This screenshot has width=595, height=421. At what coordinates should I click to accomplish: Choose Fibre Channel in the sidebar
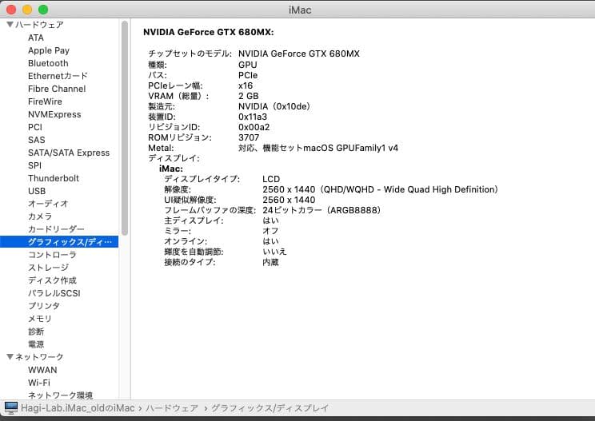pos(57,89)
